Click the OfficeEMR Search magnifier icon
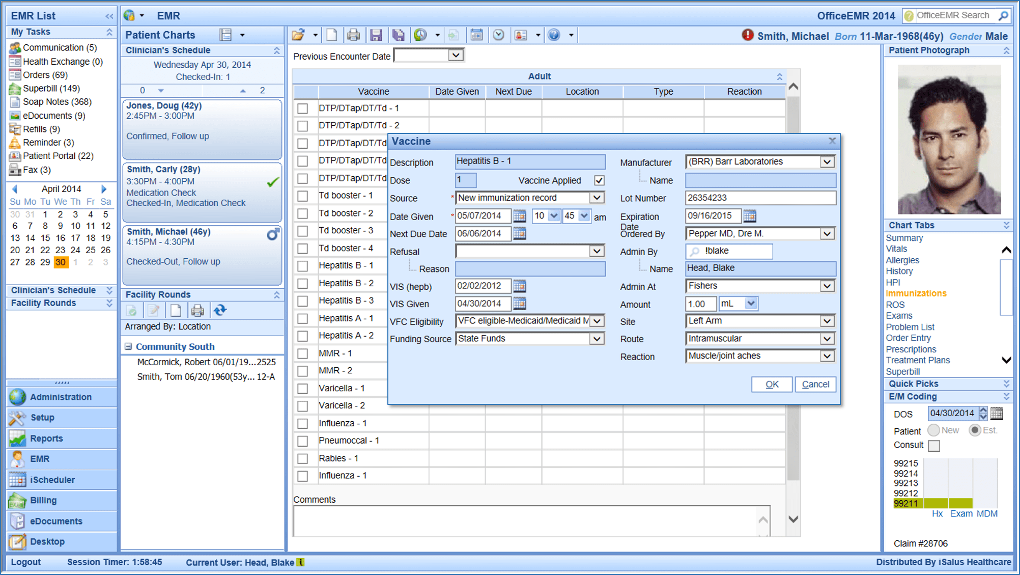 click(1003, 16)
